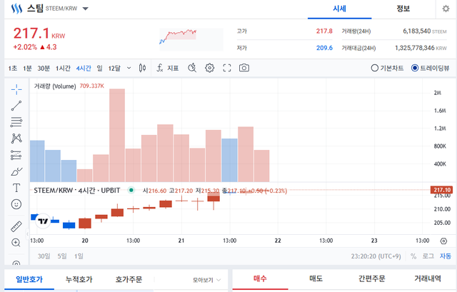Select the crosshair cursor tool
The height and width of the screenshot is (292, 457).
coord(16,89)
